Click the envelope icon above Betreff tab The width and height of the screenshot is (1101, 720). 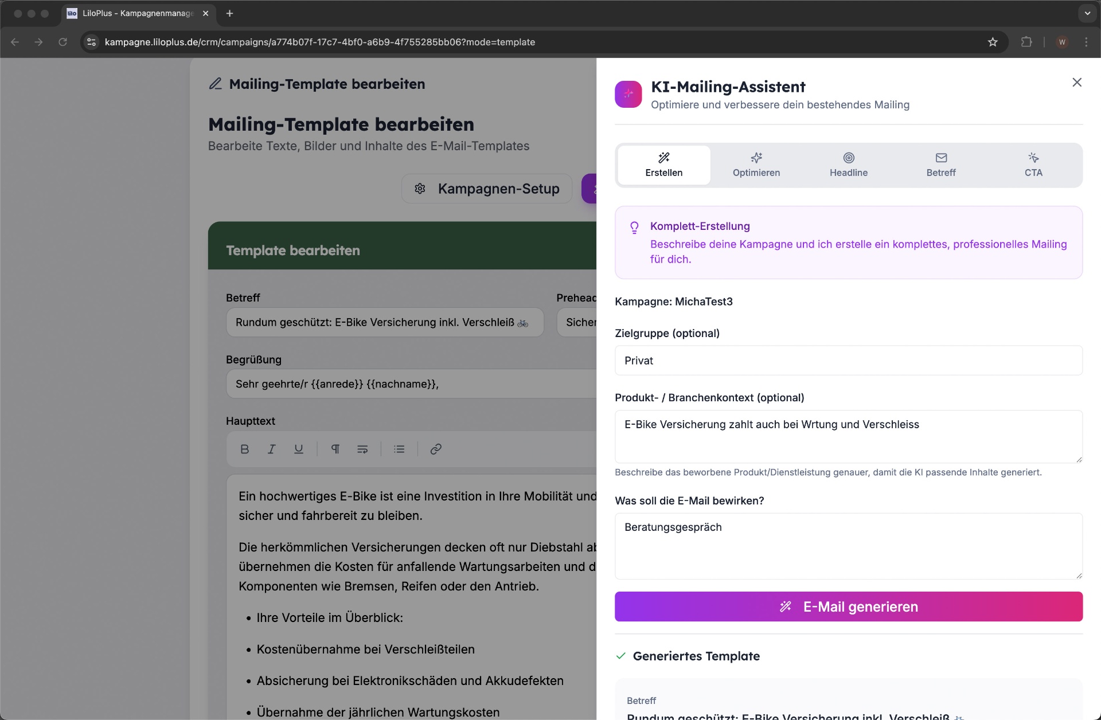tap(940, 157)
